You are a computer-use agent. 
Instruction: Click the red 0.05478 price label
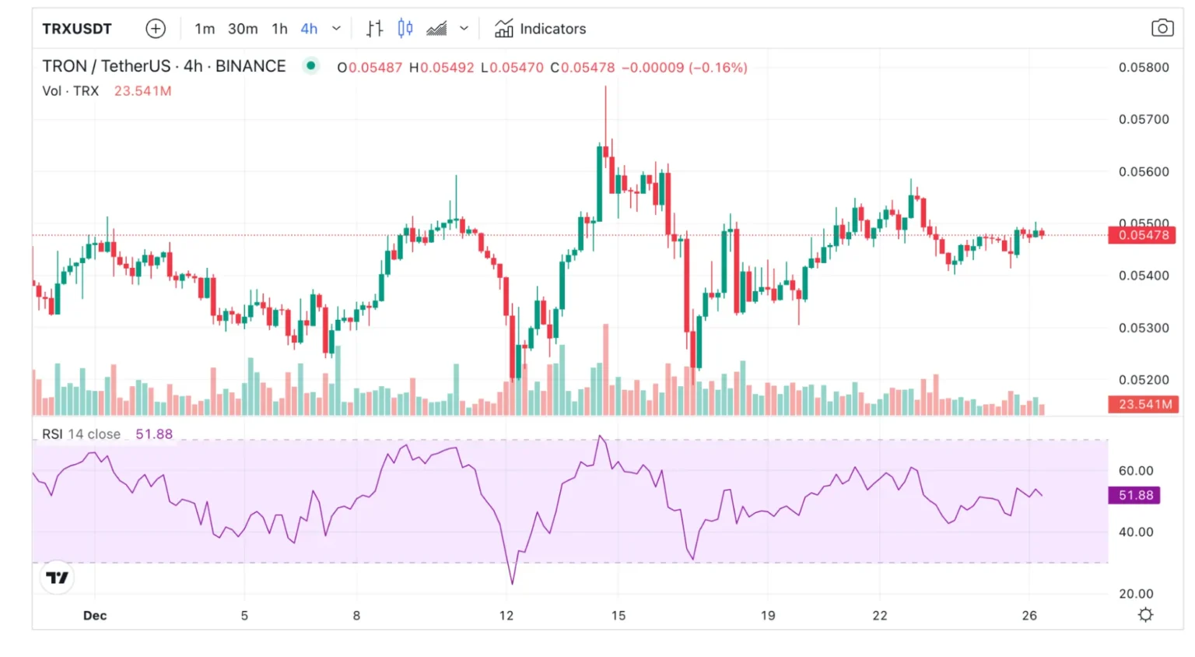[x=1141, y=236]
